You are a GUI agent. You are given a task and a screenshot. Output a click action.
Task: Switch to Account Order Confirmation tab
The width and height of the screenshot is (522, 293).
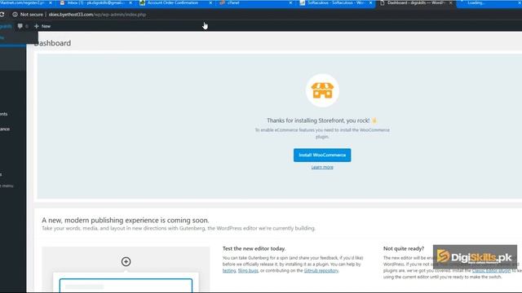(x=172, y=2)
